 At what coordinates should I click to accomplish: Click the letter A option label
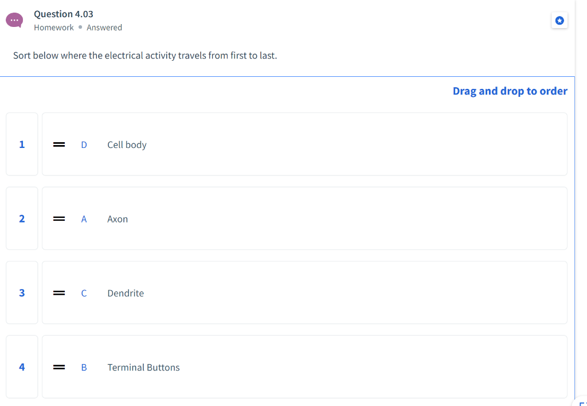tap(84, 219)
